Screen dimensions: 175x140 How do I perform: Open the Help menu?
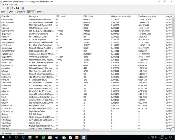click(x=16, y=4)
